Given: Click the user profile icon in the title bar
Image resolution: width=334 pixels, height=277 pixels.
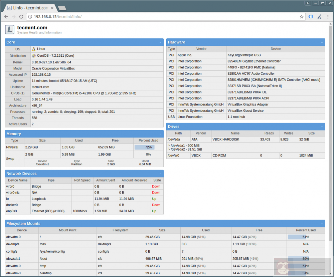Looking at the screenshot, I should 307,3.
